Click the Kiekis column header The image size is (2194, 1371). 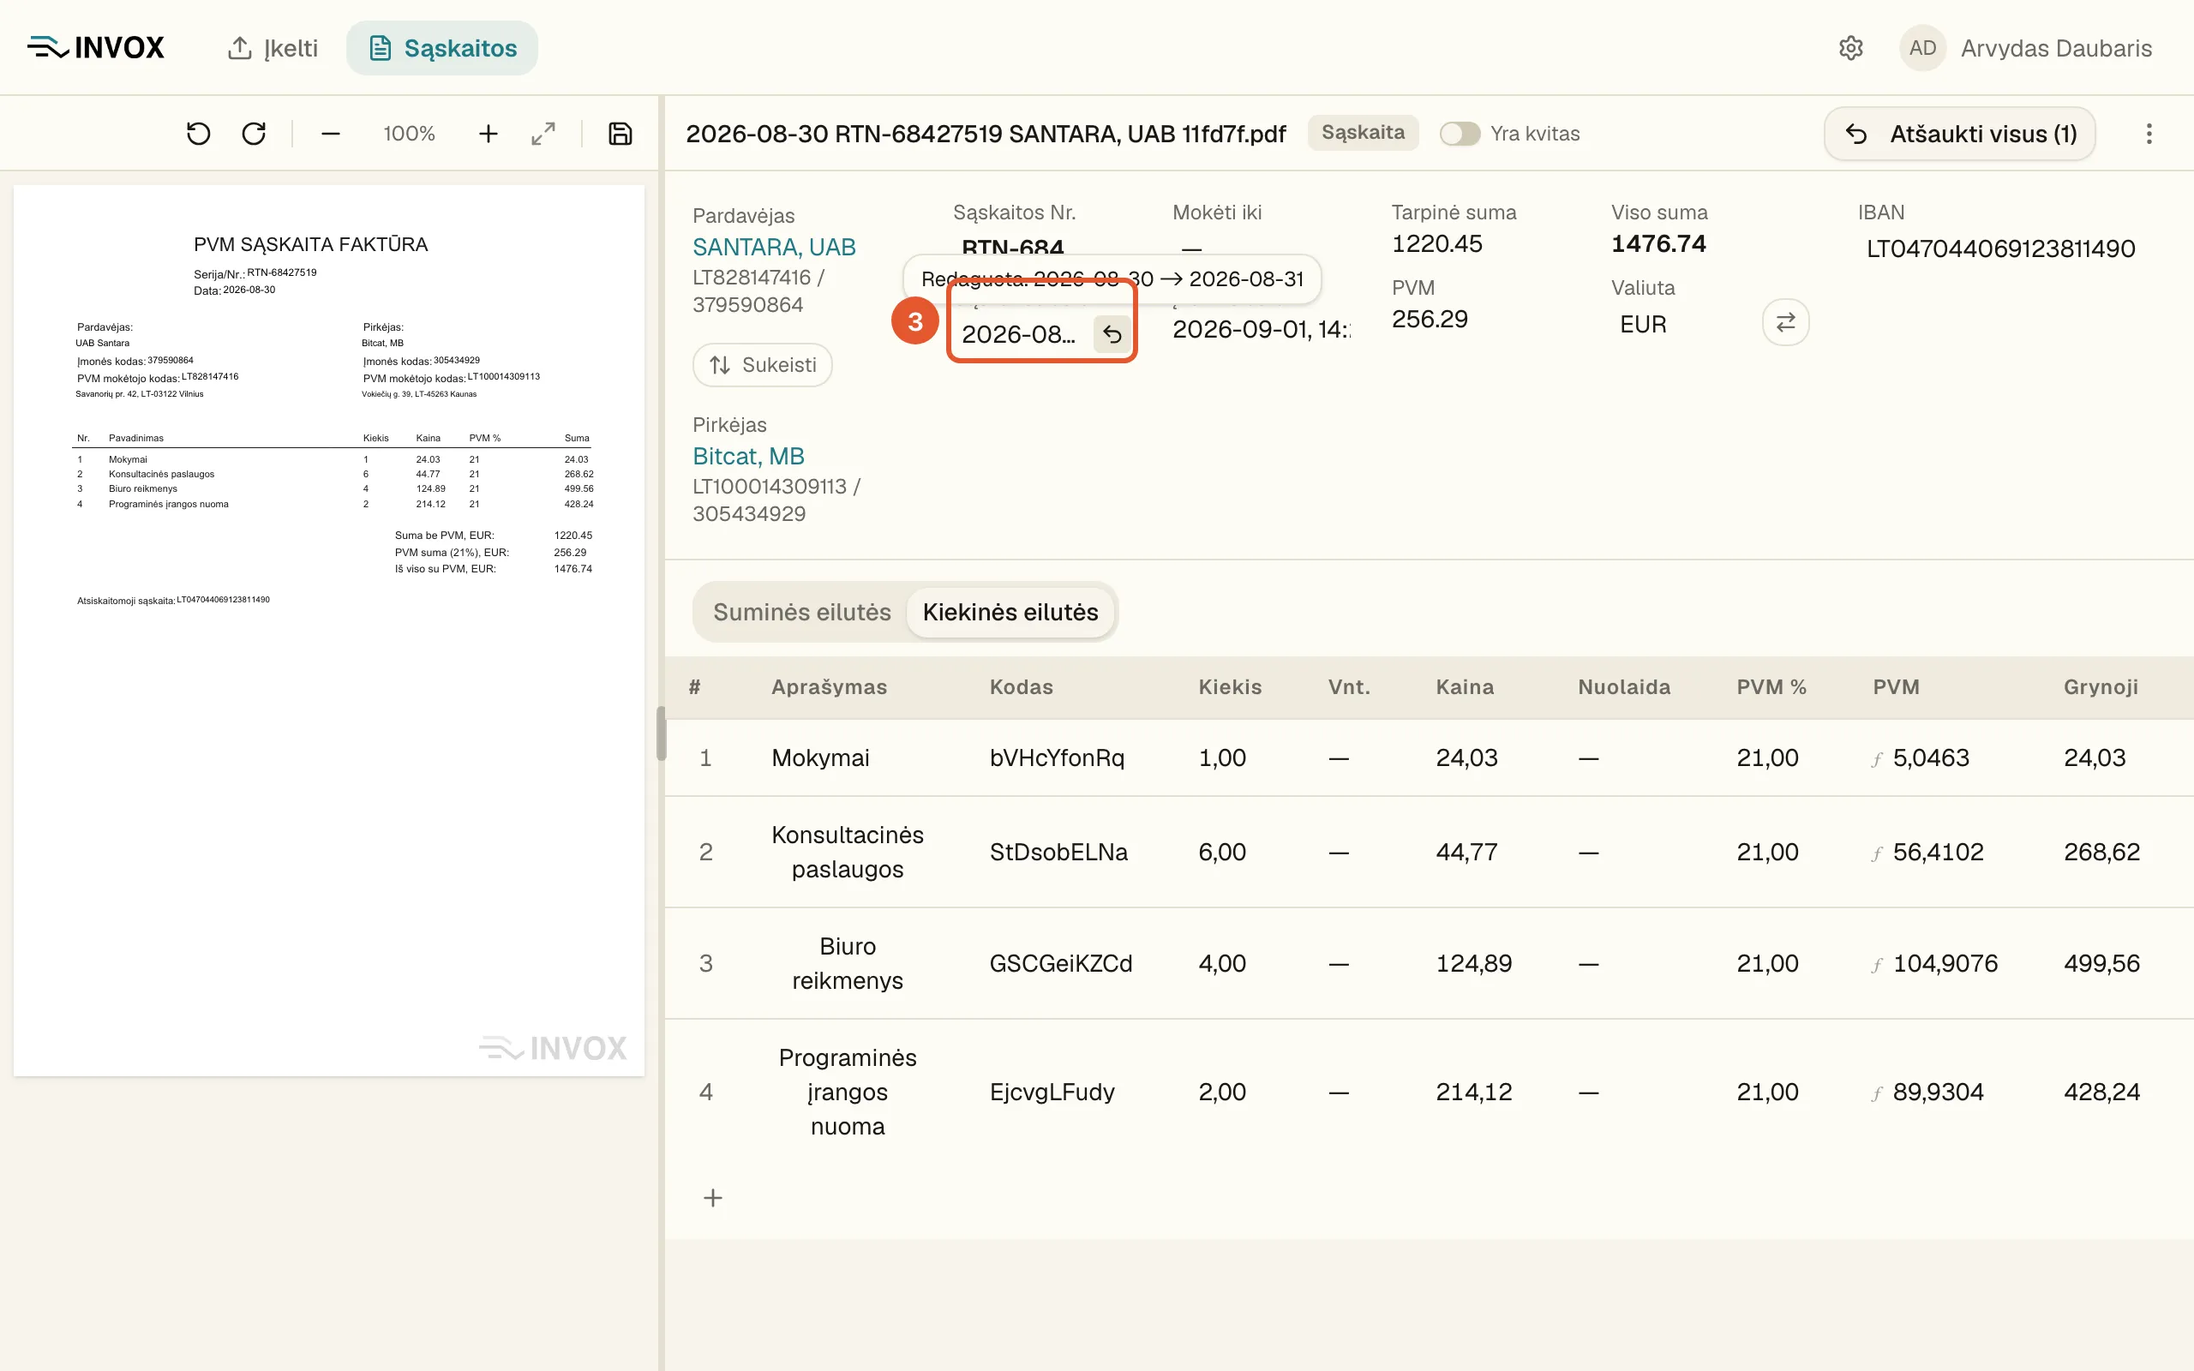coord(1229,687)
